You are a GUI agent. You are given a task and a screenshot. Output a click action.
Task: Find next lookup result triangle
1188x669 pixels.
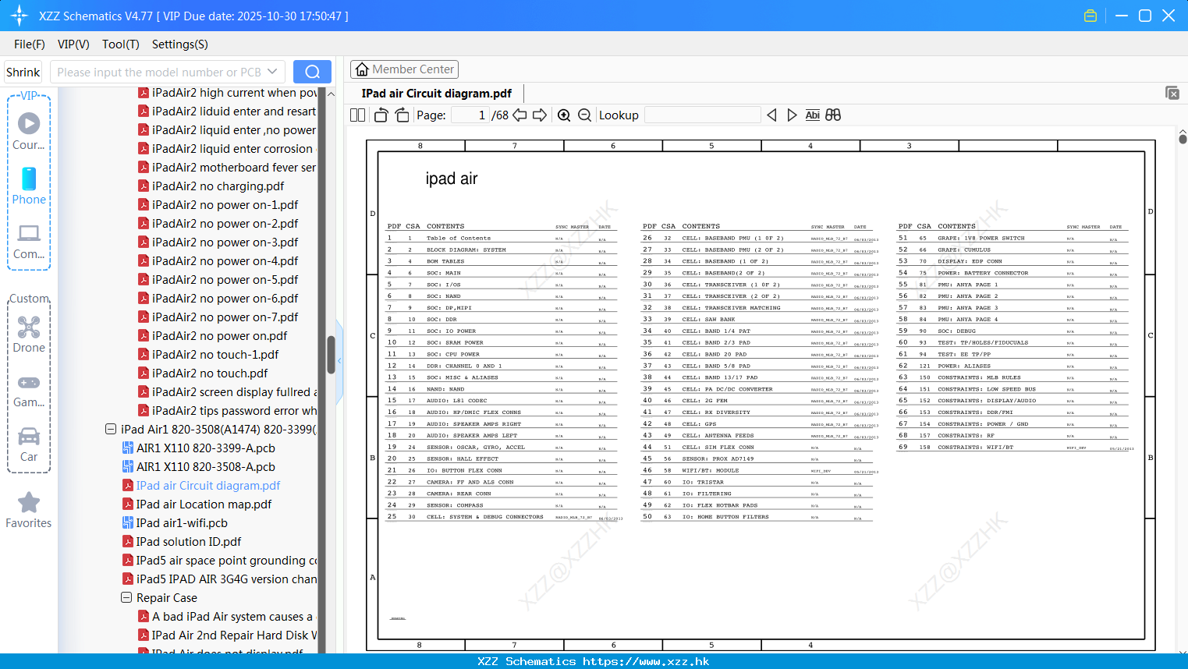pos(792,115)
